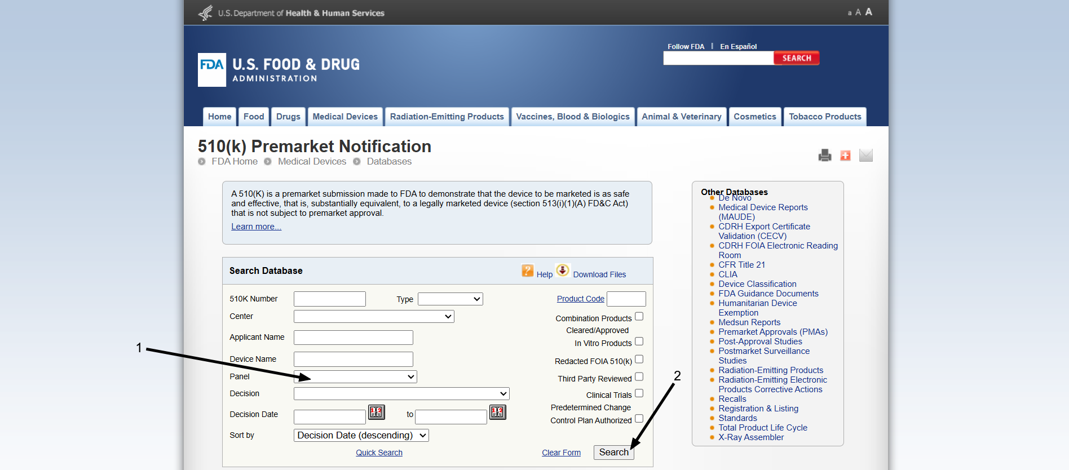Open Quick Search link

379,453
